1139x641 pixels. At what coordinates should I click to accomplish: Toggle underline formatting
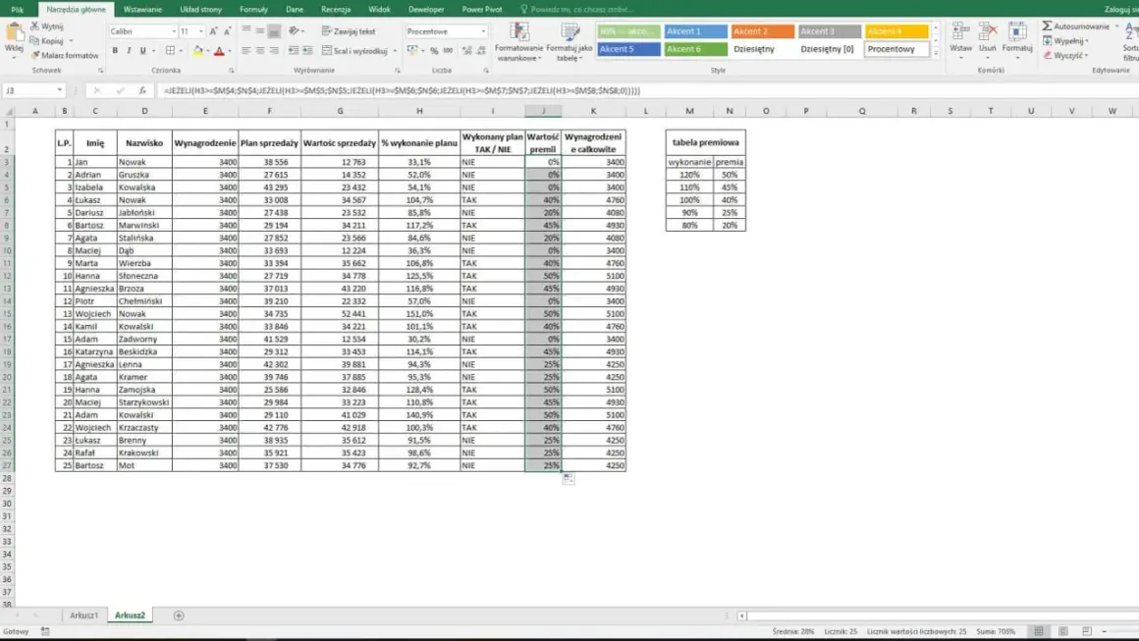142,51
